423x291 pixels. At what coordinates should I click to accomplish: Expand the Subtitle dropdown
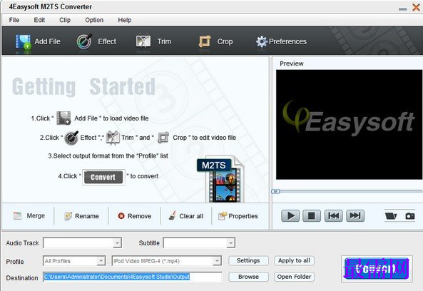pyautogui.click(x=230, y=243)
